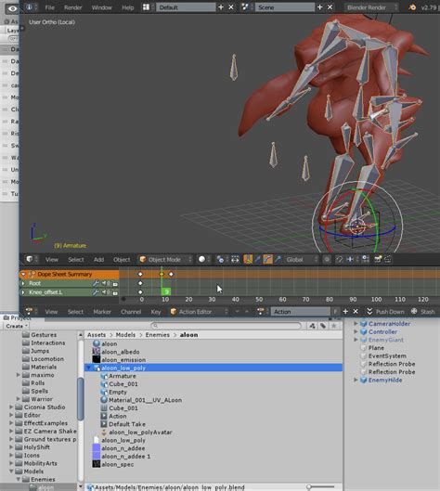Click the Dope Sheet editor type icon

(29, 312)
